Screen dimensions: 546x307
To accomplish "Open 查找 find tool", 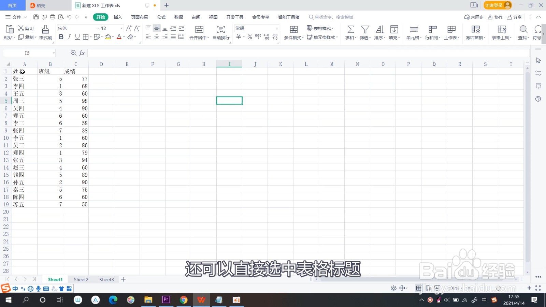I will [x=523, y=32].
